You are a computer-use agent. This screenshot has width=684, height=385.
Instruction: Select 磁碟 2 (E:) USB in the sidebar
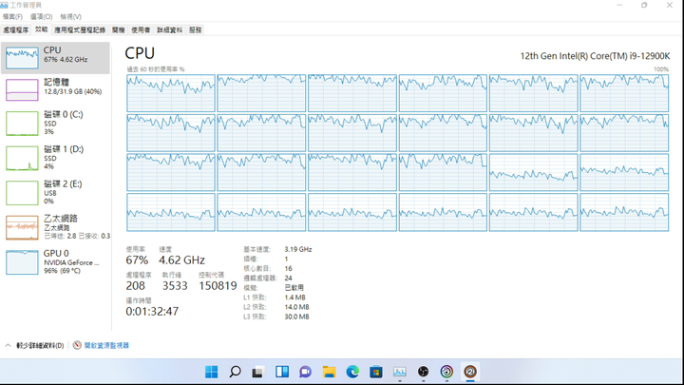55,192
